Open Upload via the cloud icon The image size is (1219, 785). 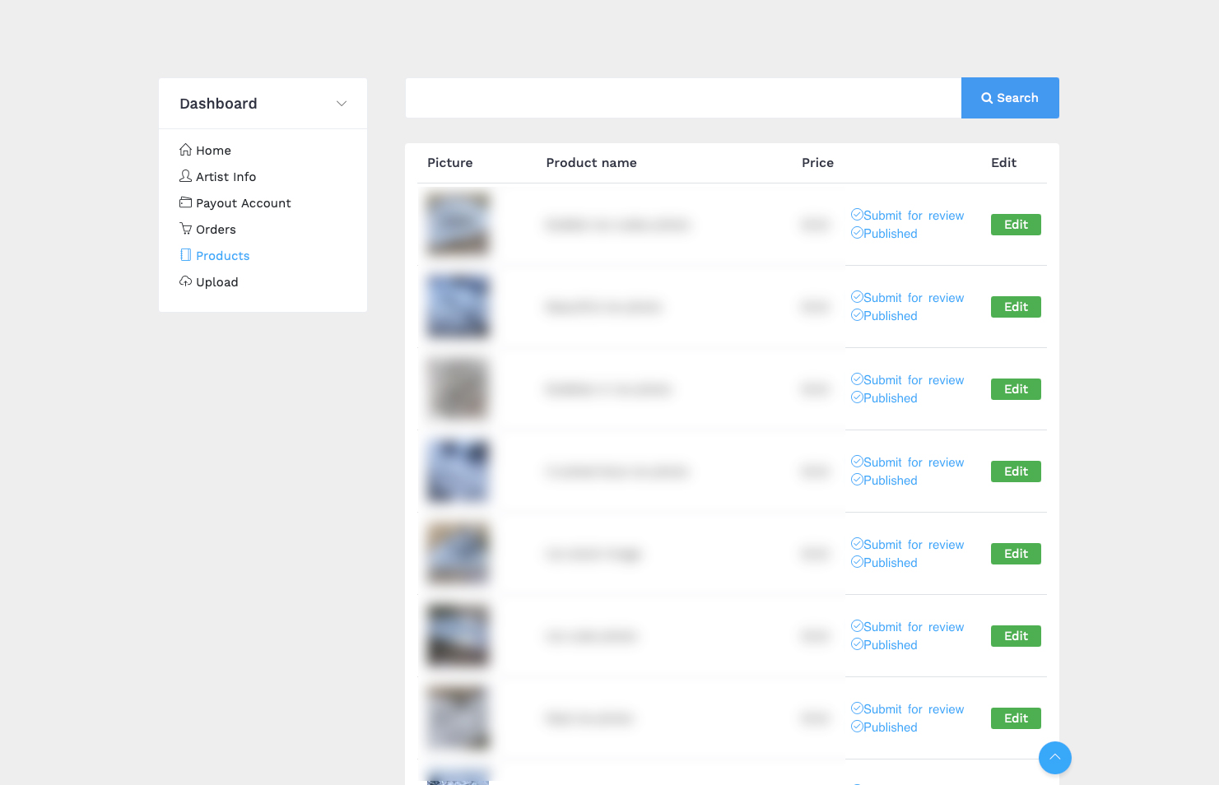click(185, 281)
